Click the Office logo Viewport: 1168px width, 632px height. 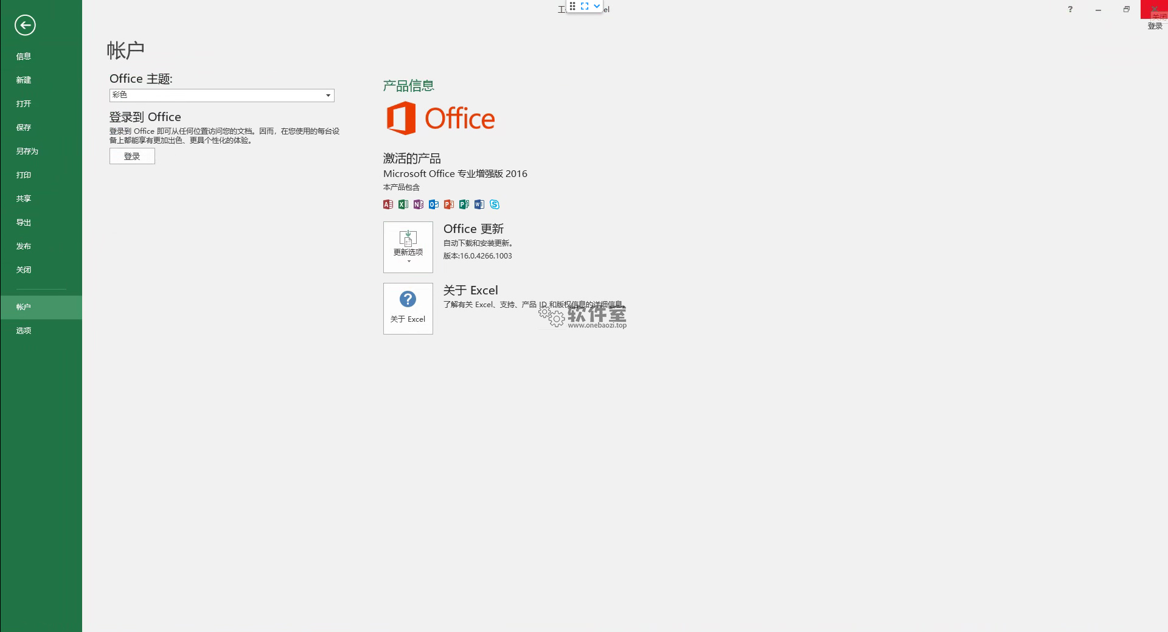click(440, 118)
